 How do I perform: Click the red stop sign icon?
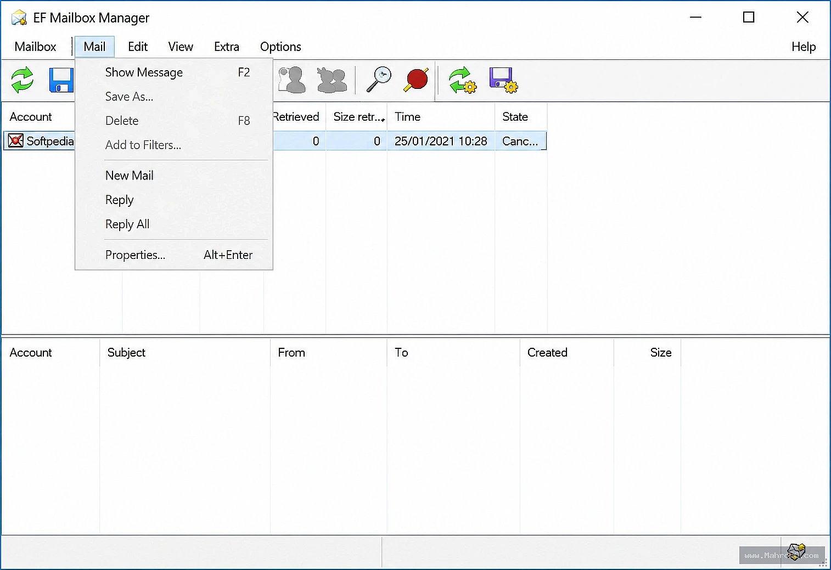[x=416, y=80]
